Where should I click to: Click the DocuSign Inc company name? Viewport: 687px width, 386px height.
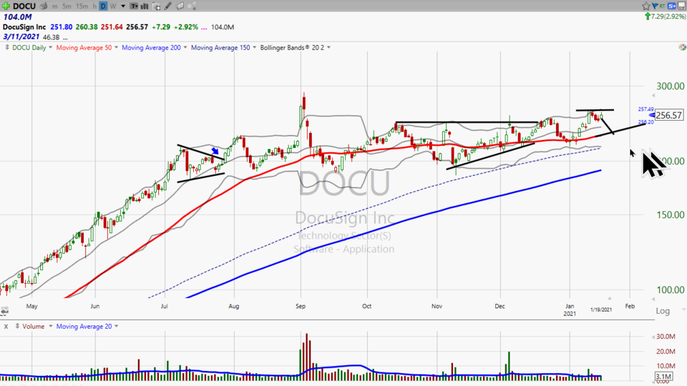point(24,26)
